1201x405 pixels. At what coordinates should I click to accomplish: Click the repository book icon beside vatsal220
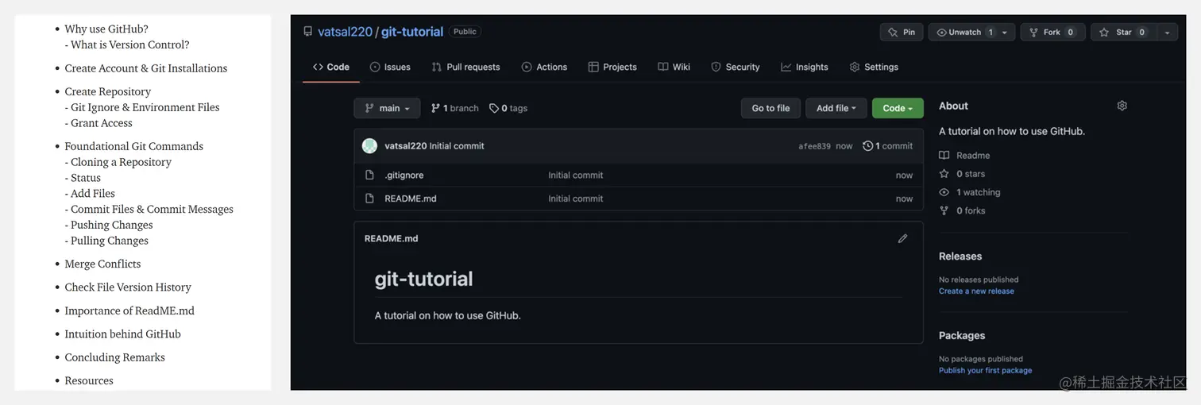point(308,32)
